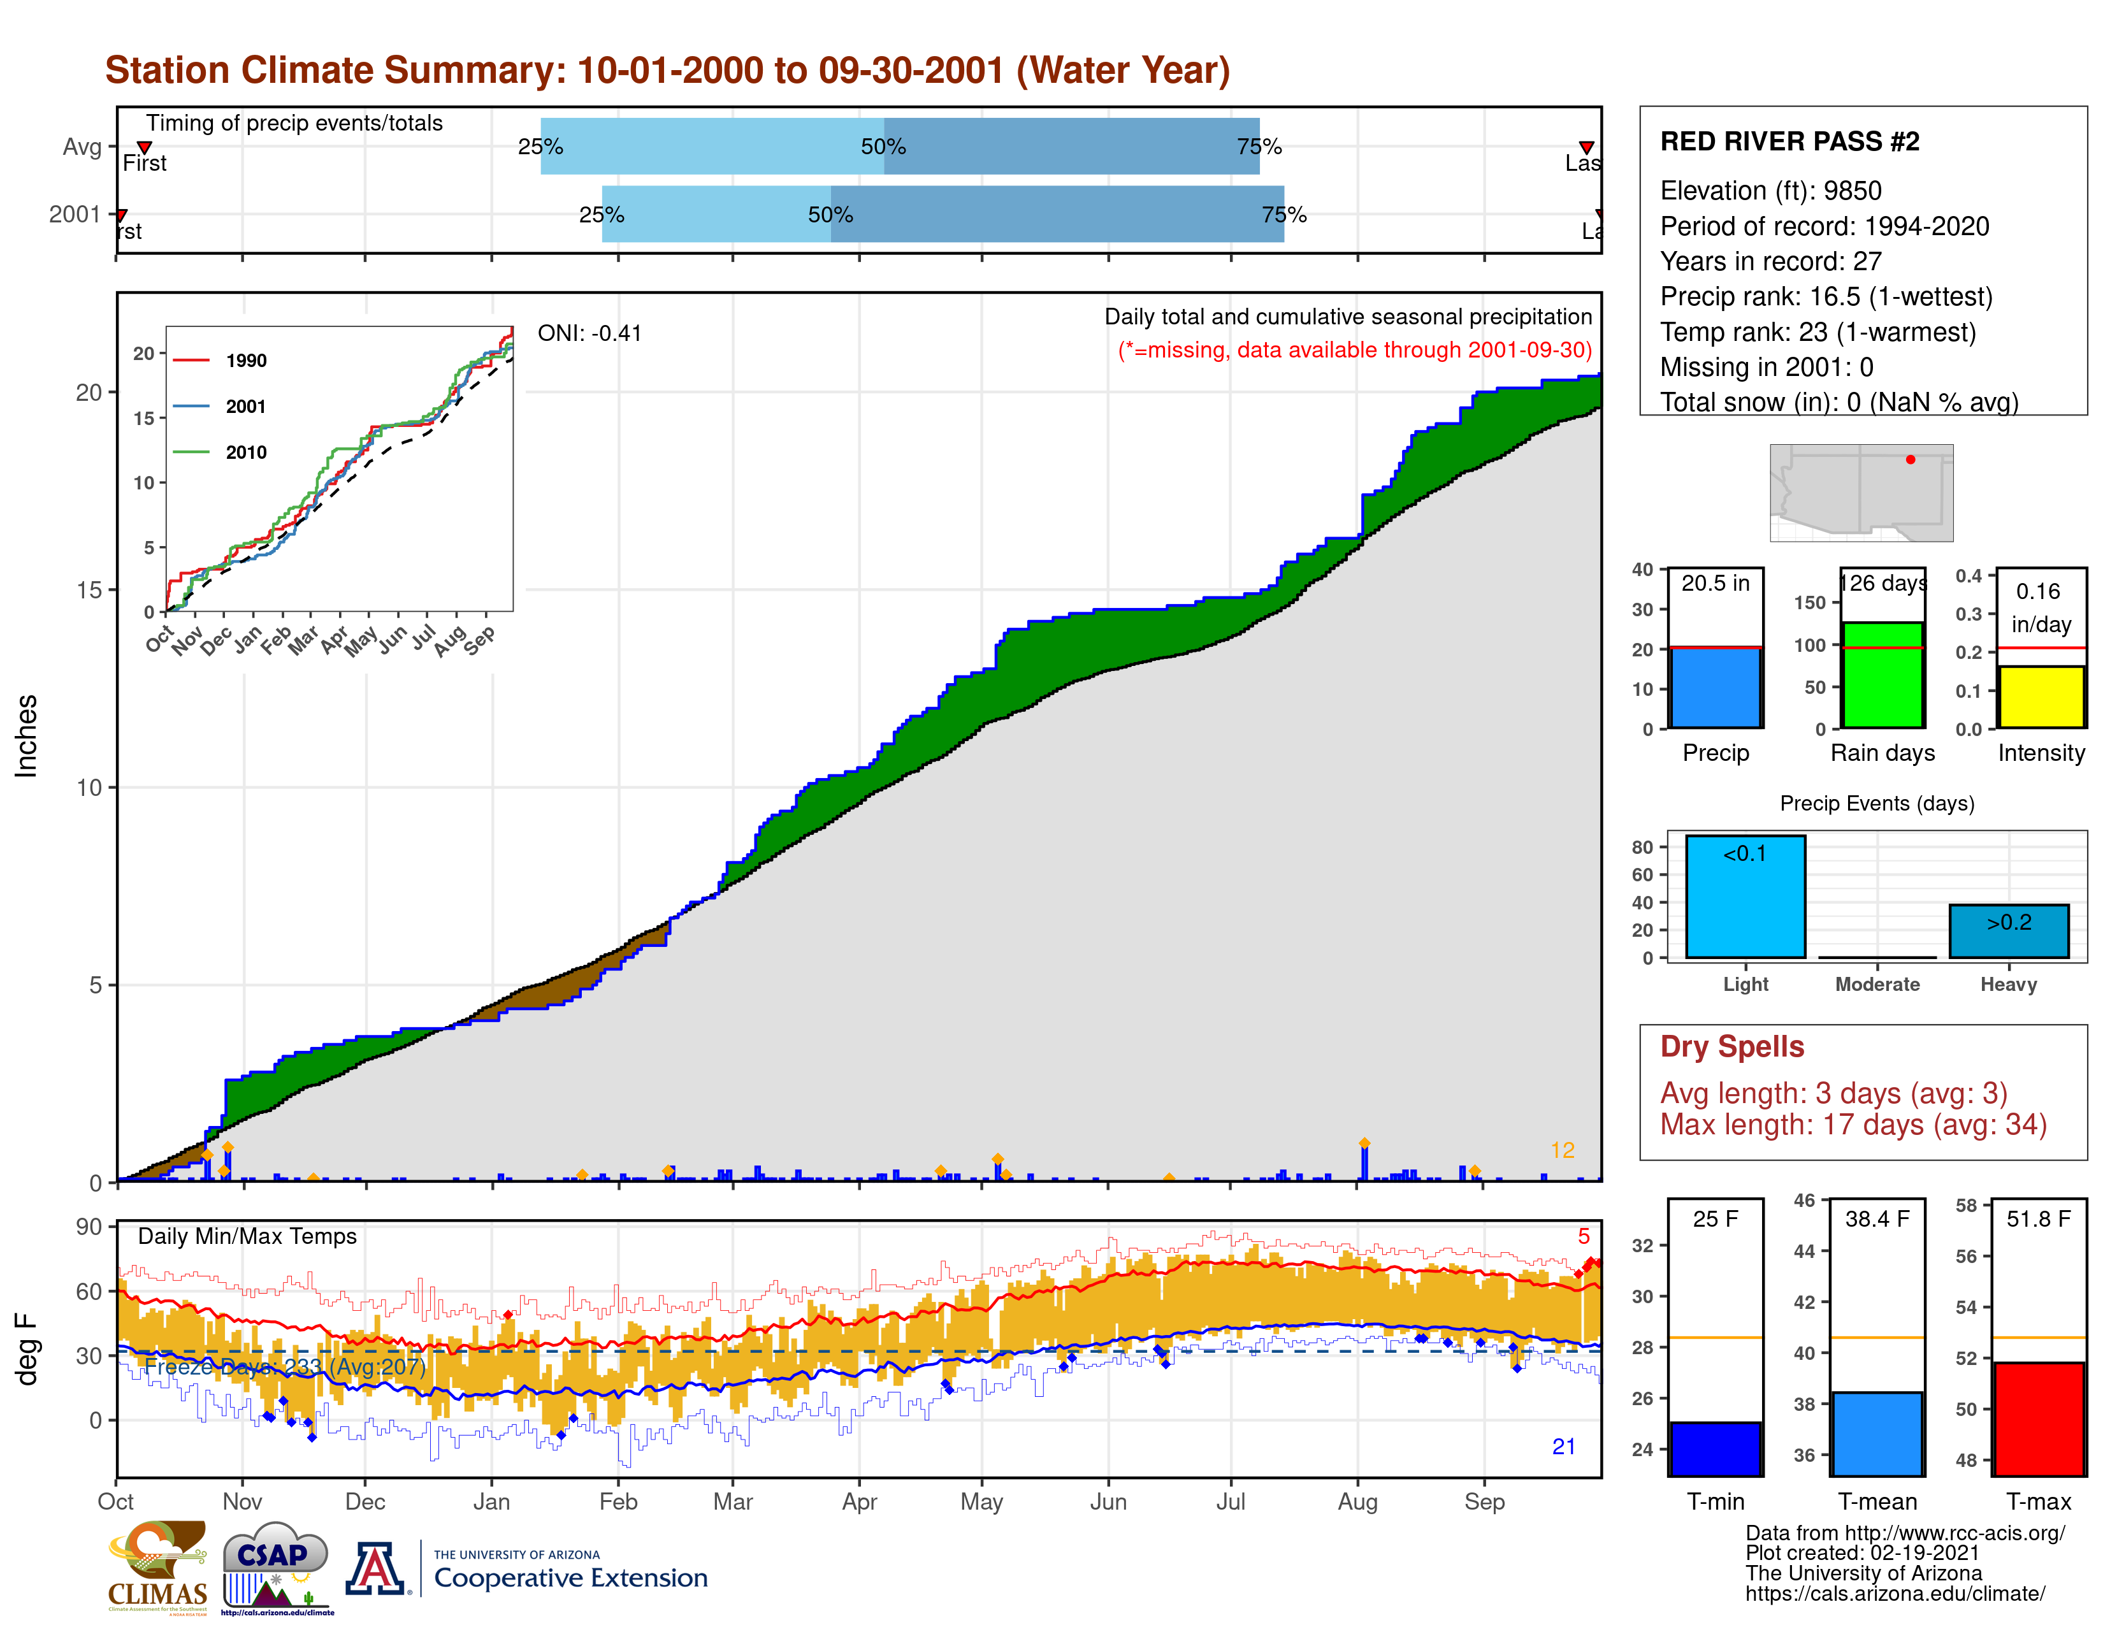Screen dimensions: 2103x1625
Task: Click the Light <0.1 events bar
Action: [1745, 896]
